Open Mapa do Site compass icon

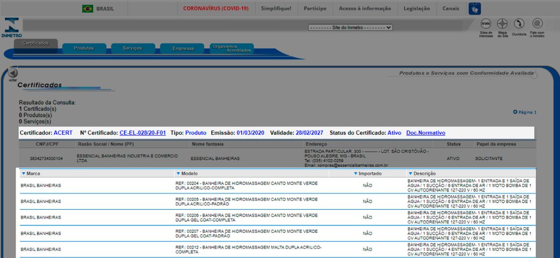click(502, 24)
